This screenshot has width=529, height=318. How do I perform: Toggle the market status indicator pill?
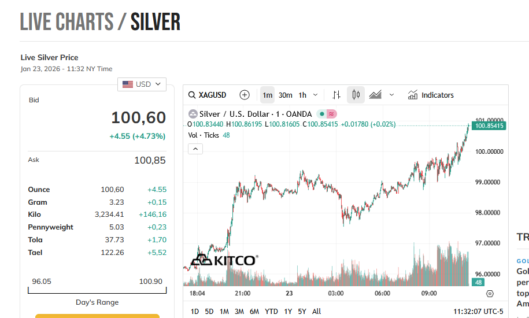click(x=327, y=114)
